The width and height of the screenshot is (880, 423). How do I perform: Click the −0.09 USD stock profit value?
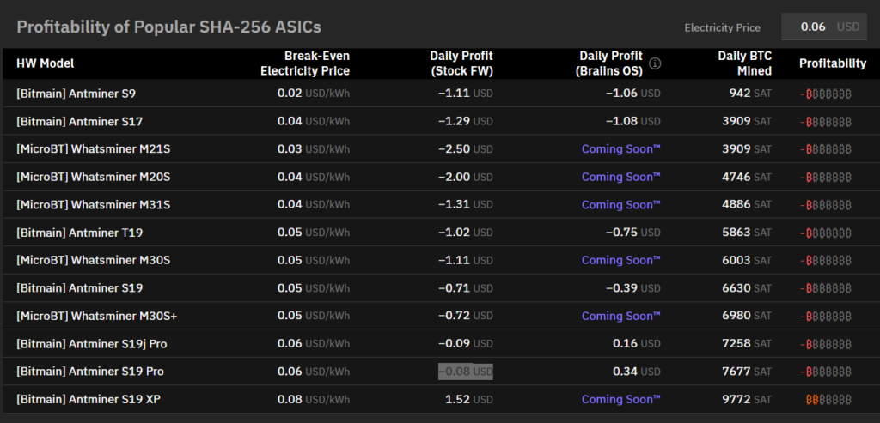click(x=466, y=344)
